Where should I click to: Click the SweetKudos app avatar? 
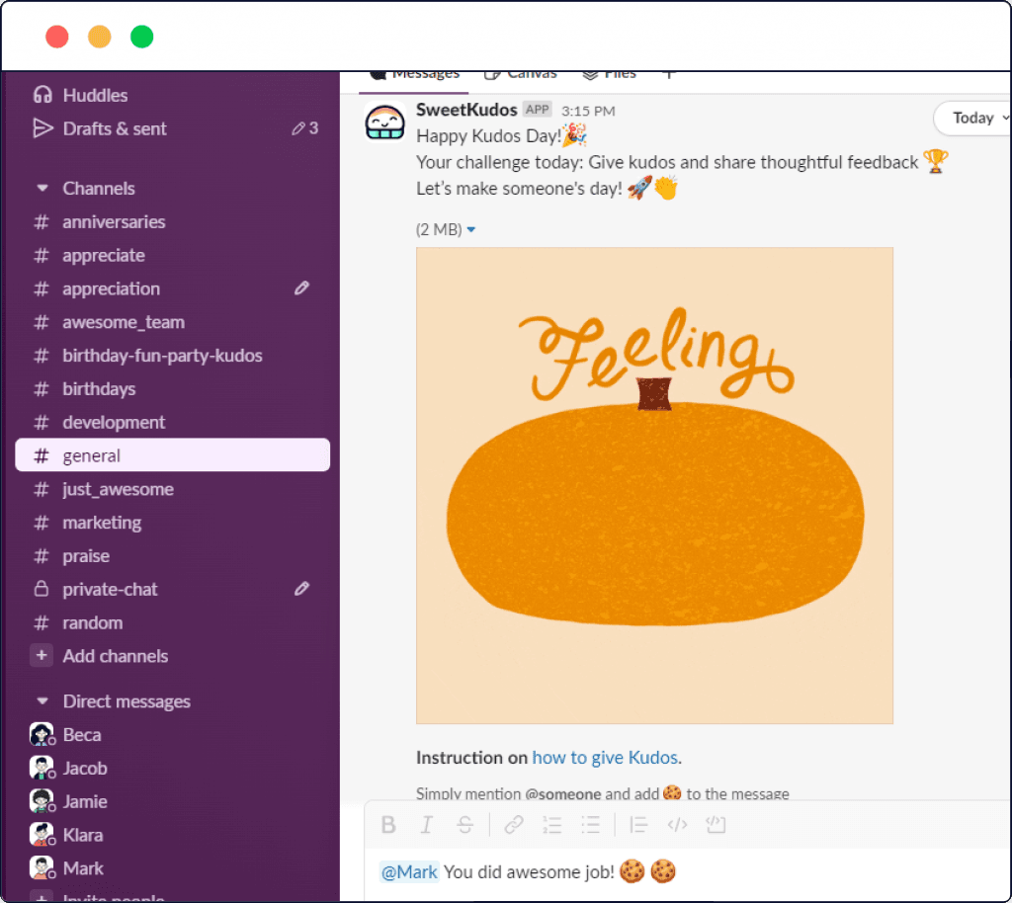coord(385,123)
